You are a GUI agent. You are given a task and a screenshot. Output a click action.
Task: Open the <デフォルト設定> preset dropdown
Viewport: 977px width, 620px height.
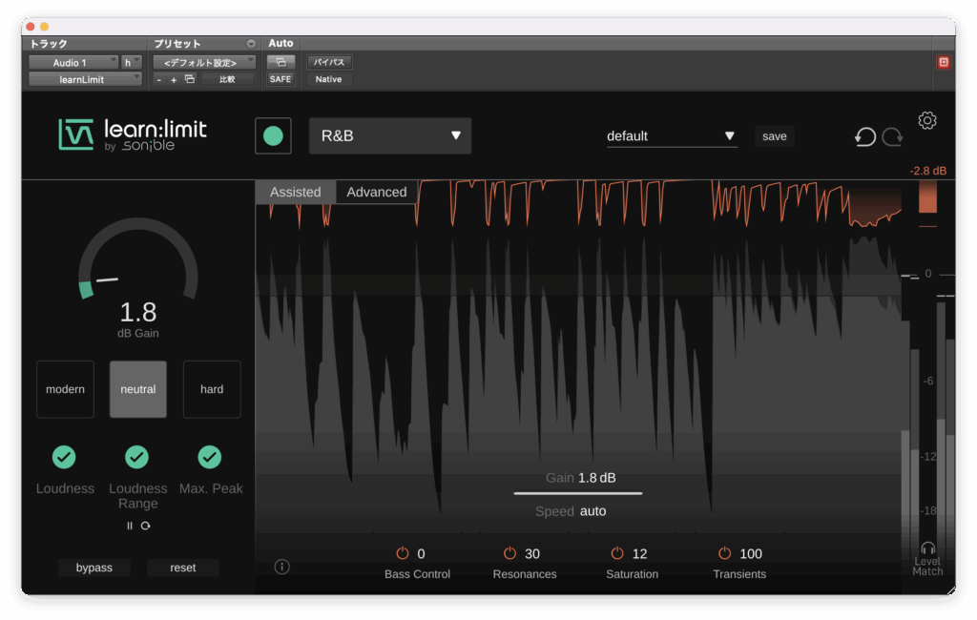(x=204, y=62)
